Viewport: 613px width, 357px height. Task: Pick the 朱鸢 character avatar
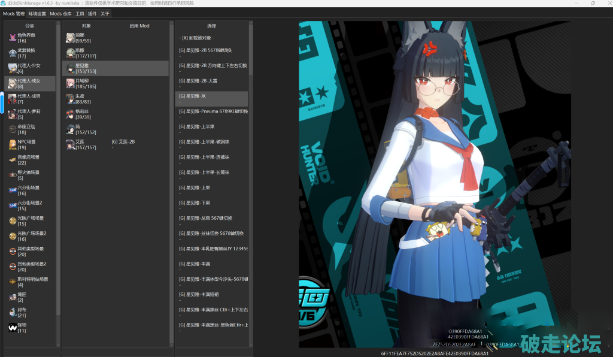[70, 98]
